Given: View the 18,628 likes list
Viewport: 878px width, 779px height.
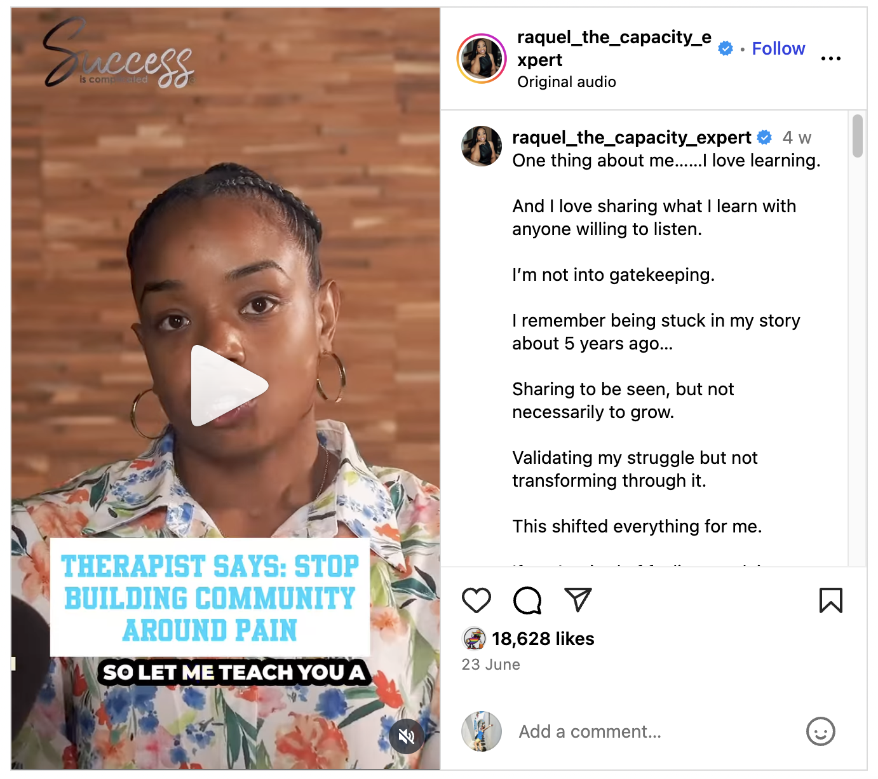Looking at the screenshot, I should click(x=543, y=639).
